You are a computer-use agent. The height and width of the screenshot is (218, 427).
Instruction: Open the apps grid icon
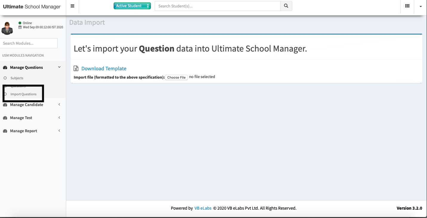[407, 6]
